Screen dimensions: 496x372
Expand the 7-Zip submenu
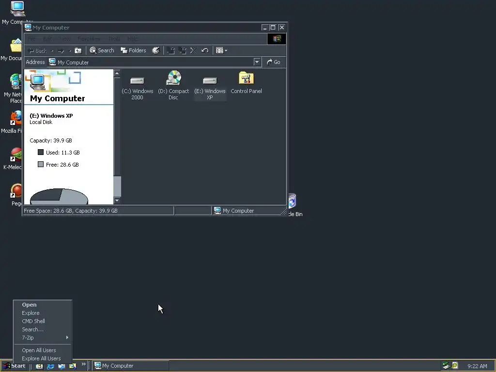[x=43, y=338]
